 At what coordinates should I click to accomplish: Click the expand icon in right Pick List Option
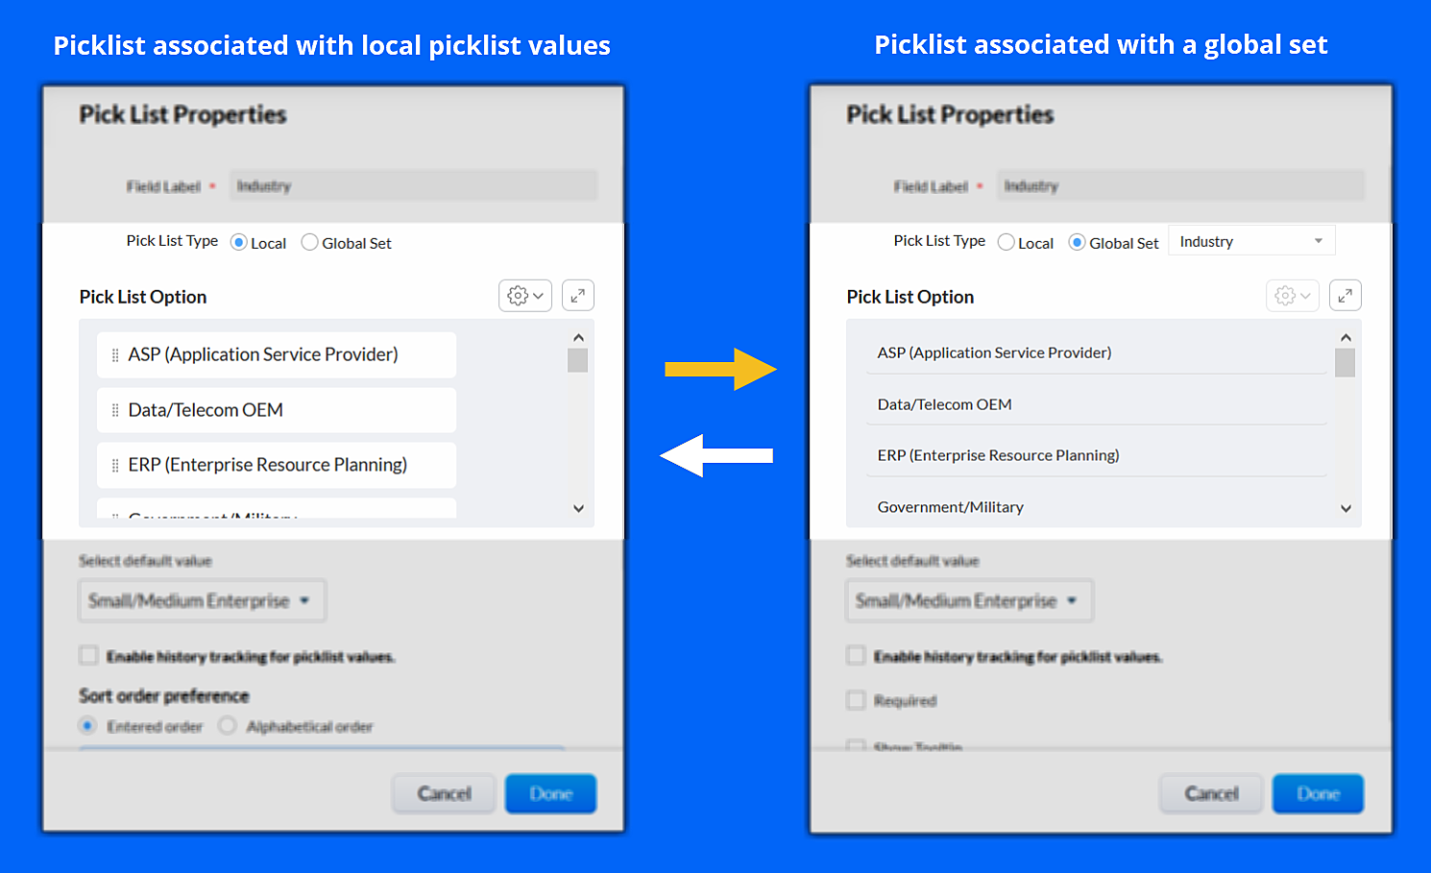(1345, 296)
